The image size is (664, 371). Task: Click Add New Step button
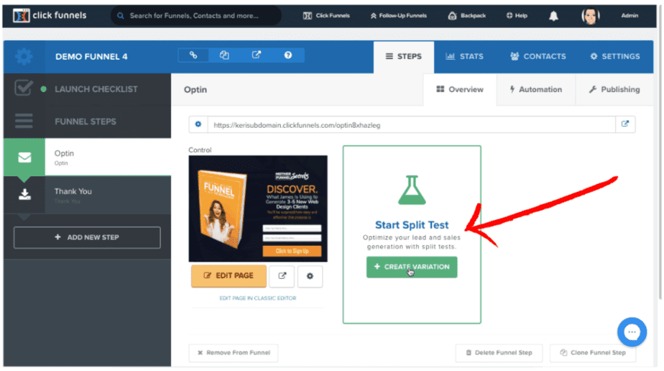point(87,237)
